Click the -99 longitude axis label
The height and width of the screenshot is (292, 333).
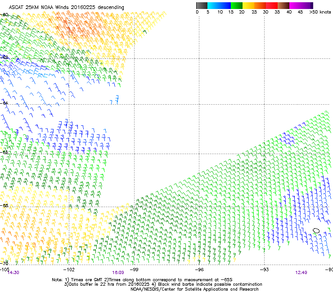pyautogui.click(x=134, y=270)
